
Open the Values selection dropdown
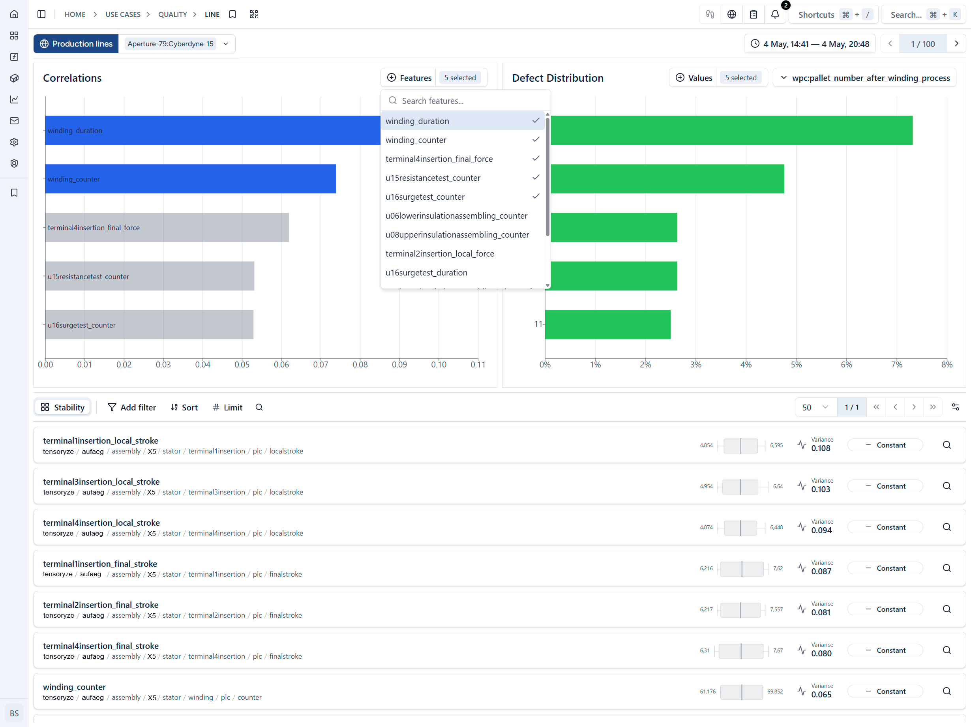718,78
